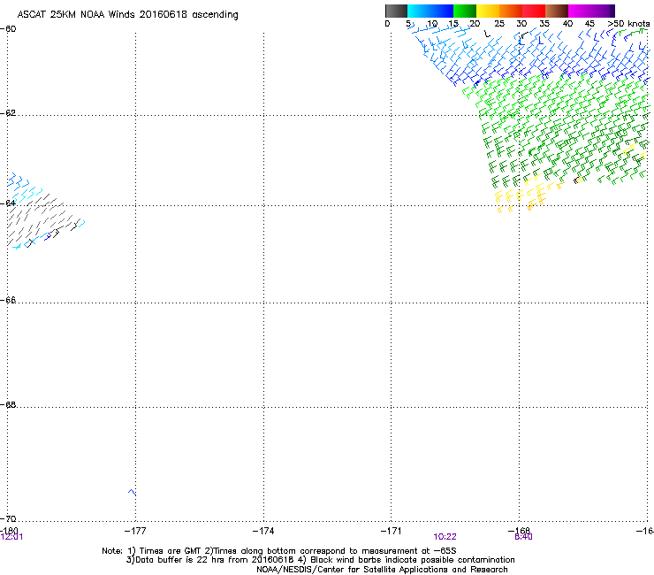Click the '45' label under color scale
This screenshot has height=575, width=654.
(589, 24)
